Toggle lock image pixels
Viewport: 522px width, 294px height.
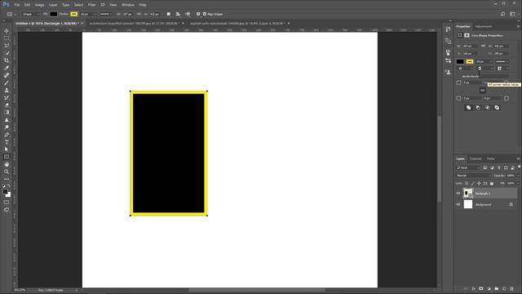click(x=473, y=183)
